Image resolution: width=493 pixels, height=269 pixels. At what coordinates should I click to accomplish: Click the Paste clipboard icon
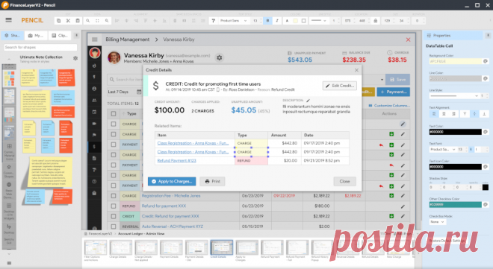pyautogui.click(x=78, y=21)
